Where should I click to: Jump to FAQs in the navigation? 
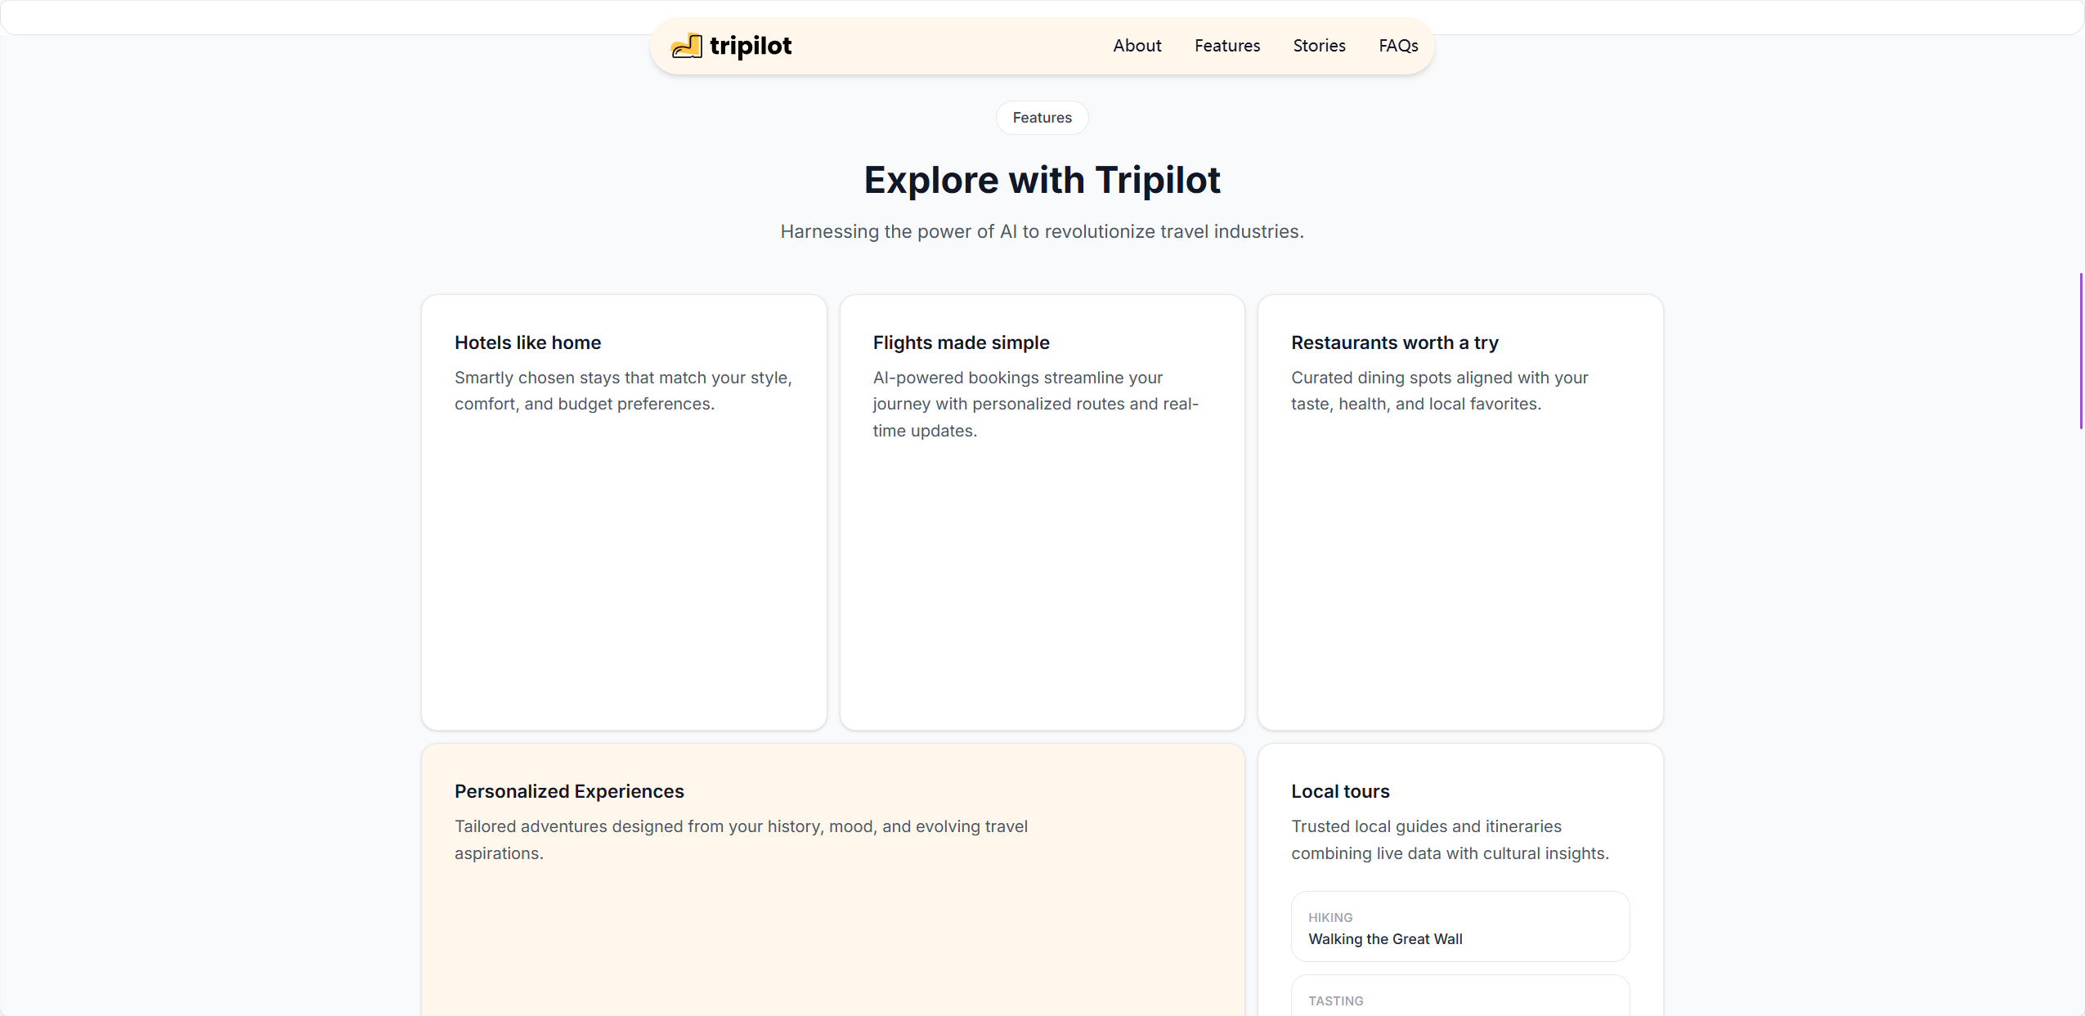1398,46
